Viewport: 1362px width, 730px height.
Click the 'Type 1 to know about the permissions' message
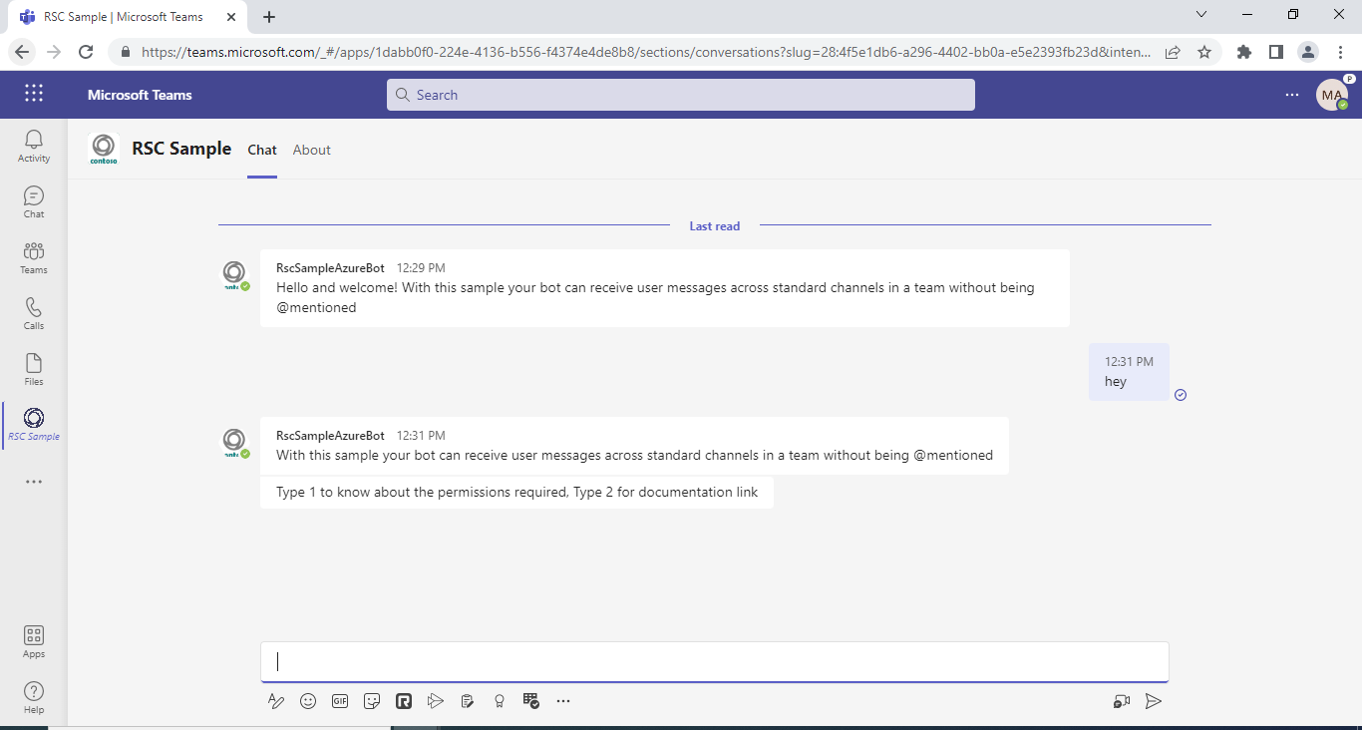(x=516, y=493)
